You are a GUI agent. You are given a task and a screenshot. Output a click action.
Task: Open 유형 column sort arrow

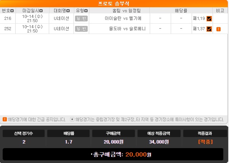pyautogui.click(x=86, y=11)
